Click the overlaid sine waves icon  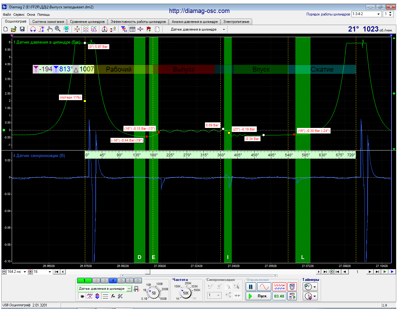tap(94, 29)
